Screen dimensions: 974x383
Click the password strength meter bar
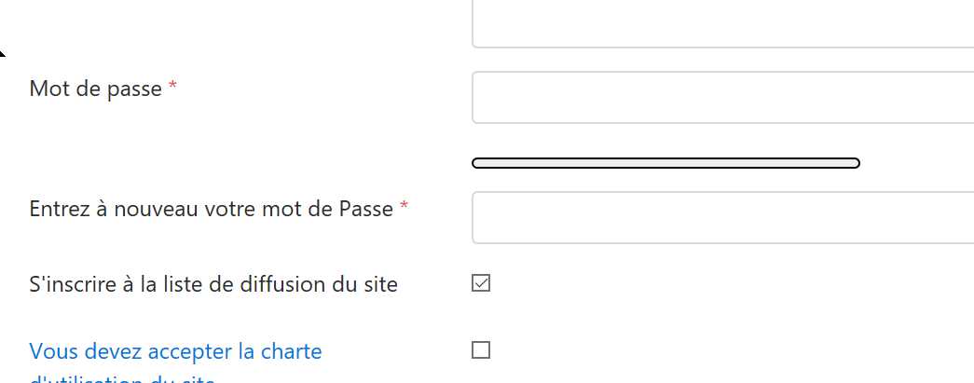tap(665, 164)
